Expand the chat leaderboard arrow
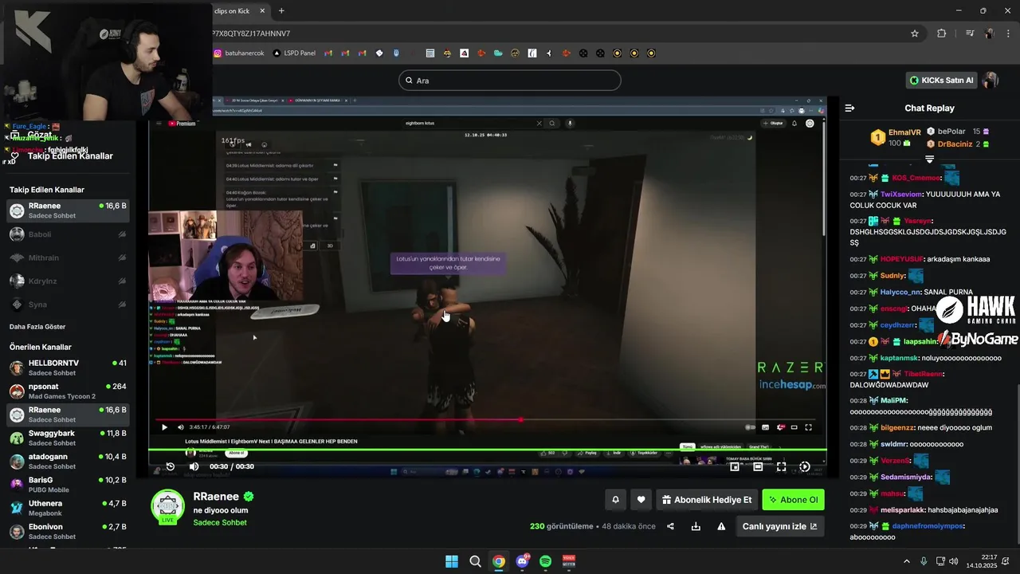 (929, 159)
